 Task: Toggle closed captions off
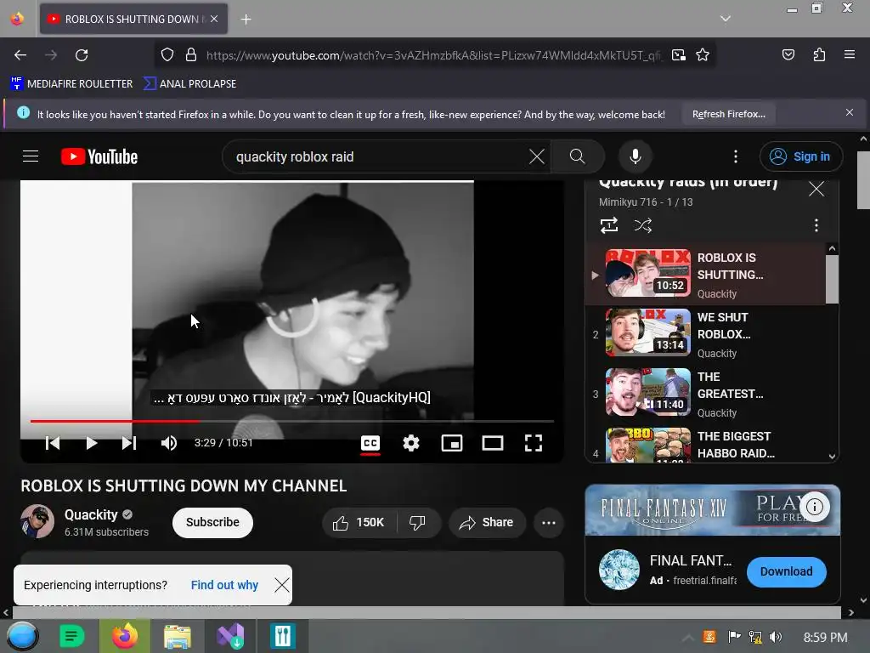click(370, 442)
